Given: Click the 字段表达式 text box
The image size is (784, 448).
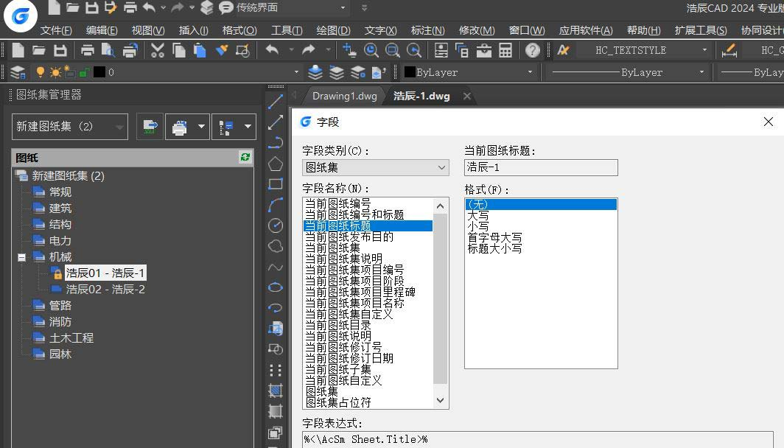Looking at the screenshot, I should 537,439.
